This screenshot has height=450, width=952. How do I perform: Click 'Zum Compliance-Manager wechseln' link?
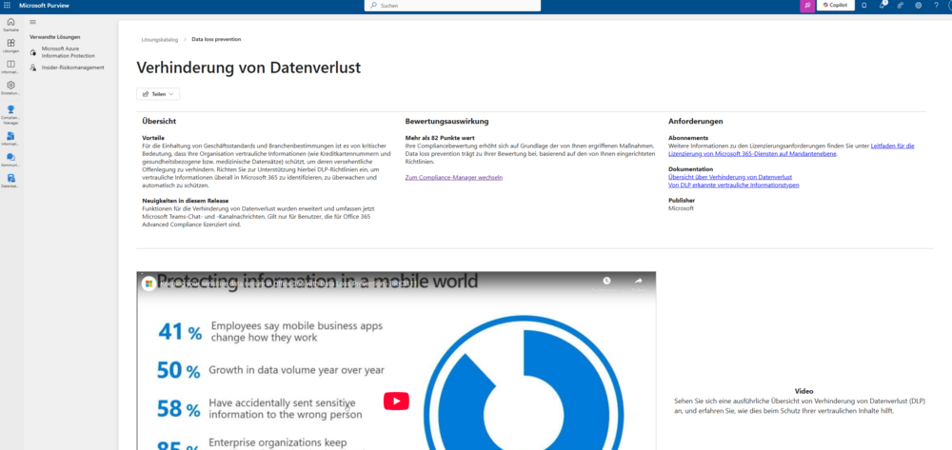pyautogui.click(x=453, y=177)
